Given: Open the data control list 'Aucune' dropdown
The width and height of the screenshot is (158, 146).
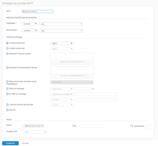Looking at the screenshot, I should pyautogui.click(x=62, y=105).
